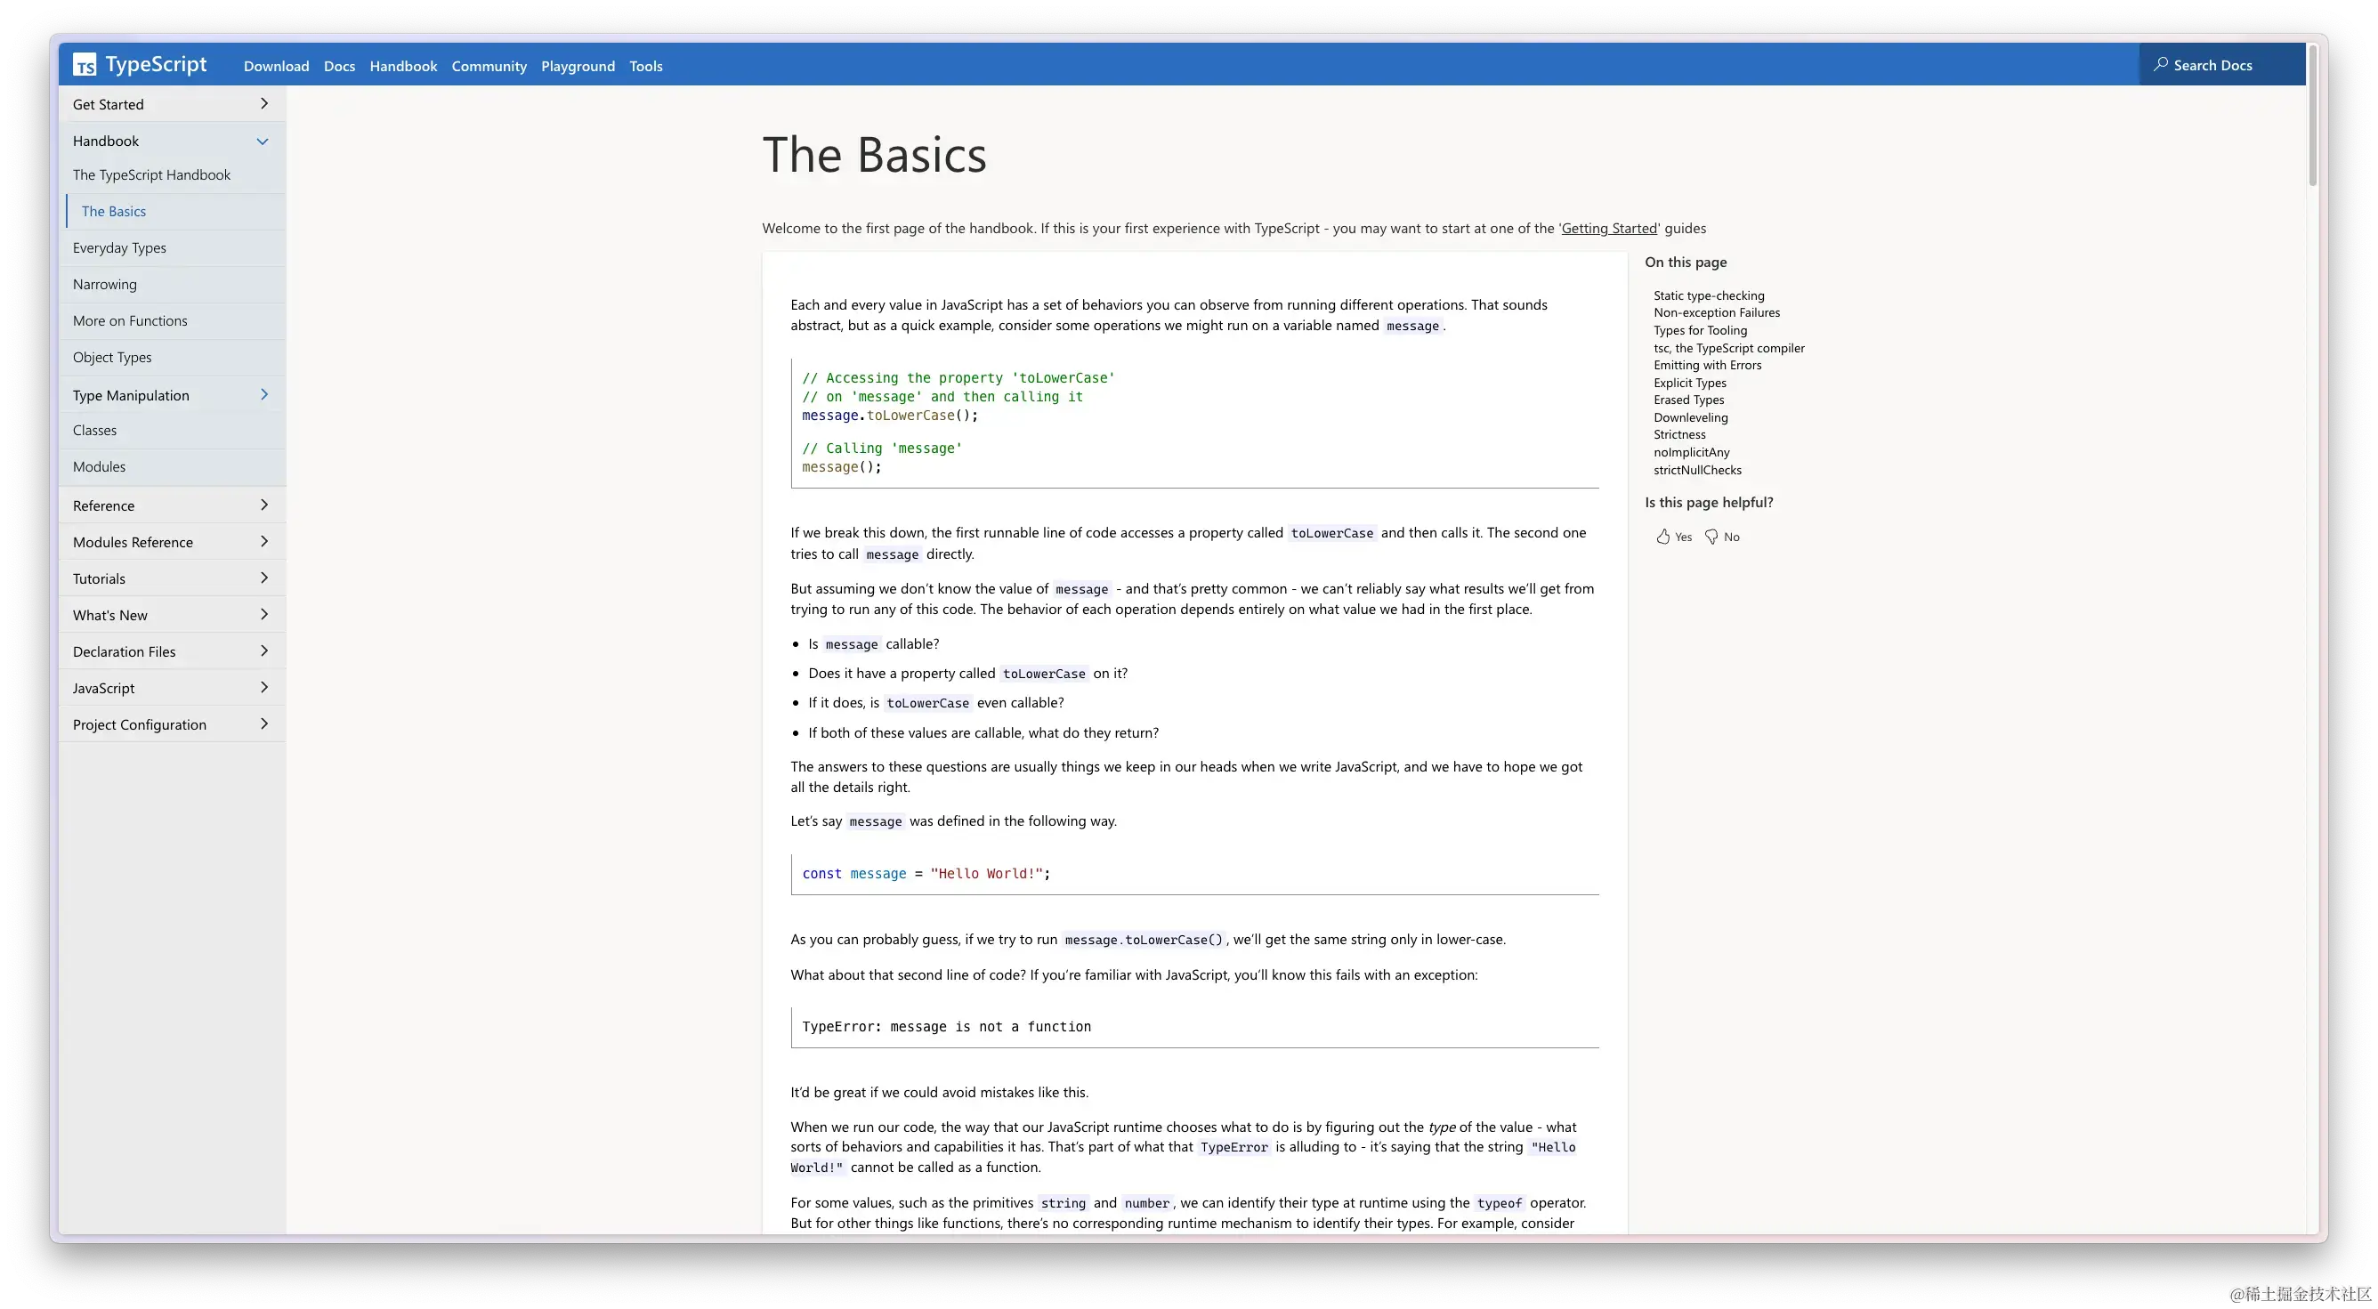
Task: Follow the Getting Started guides link
Action: pos(1608,228)
